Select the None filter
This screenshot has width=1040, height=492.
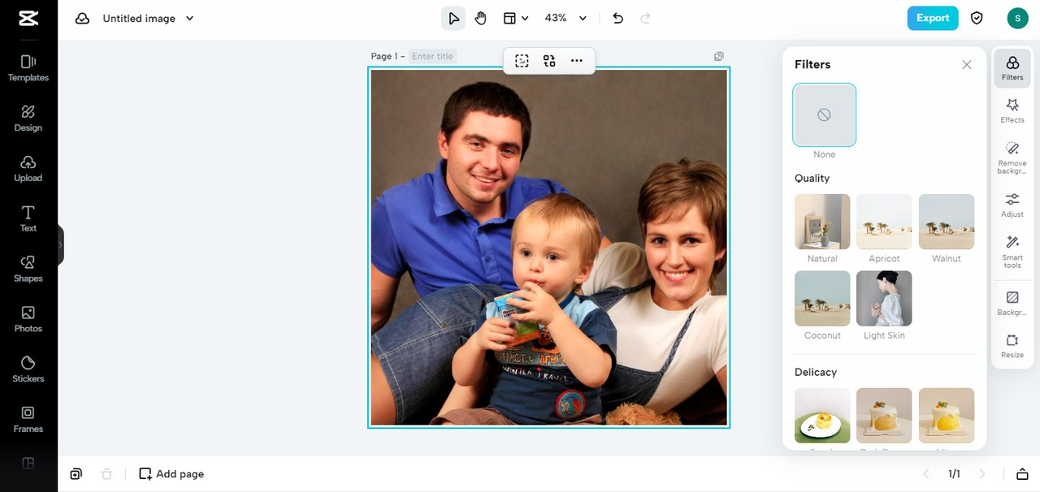tap(824, 114)
